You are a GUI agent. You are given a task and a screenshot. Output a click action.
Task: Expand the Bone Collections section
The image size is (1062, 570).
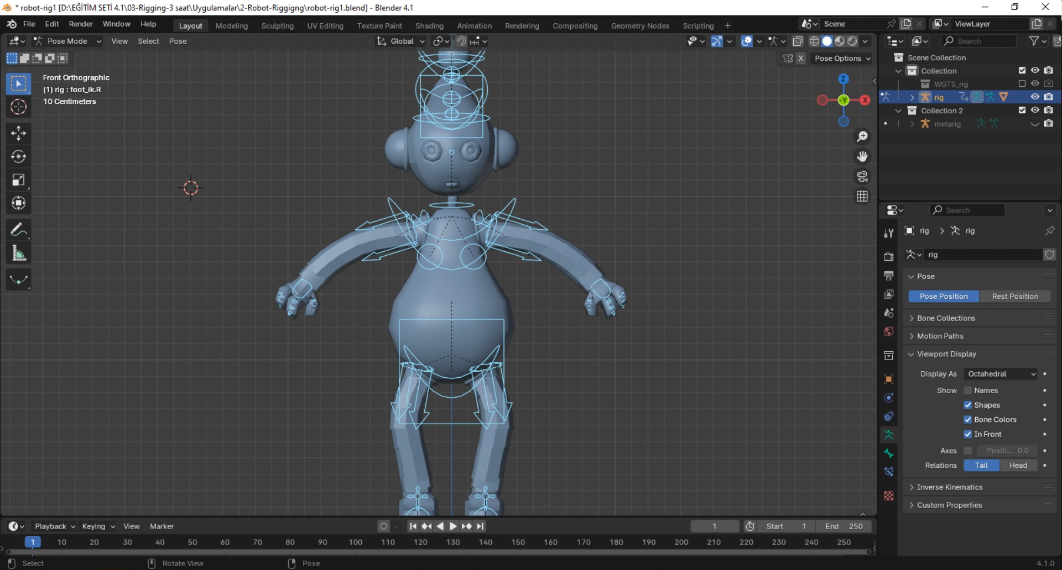tap(946, 318)
